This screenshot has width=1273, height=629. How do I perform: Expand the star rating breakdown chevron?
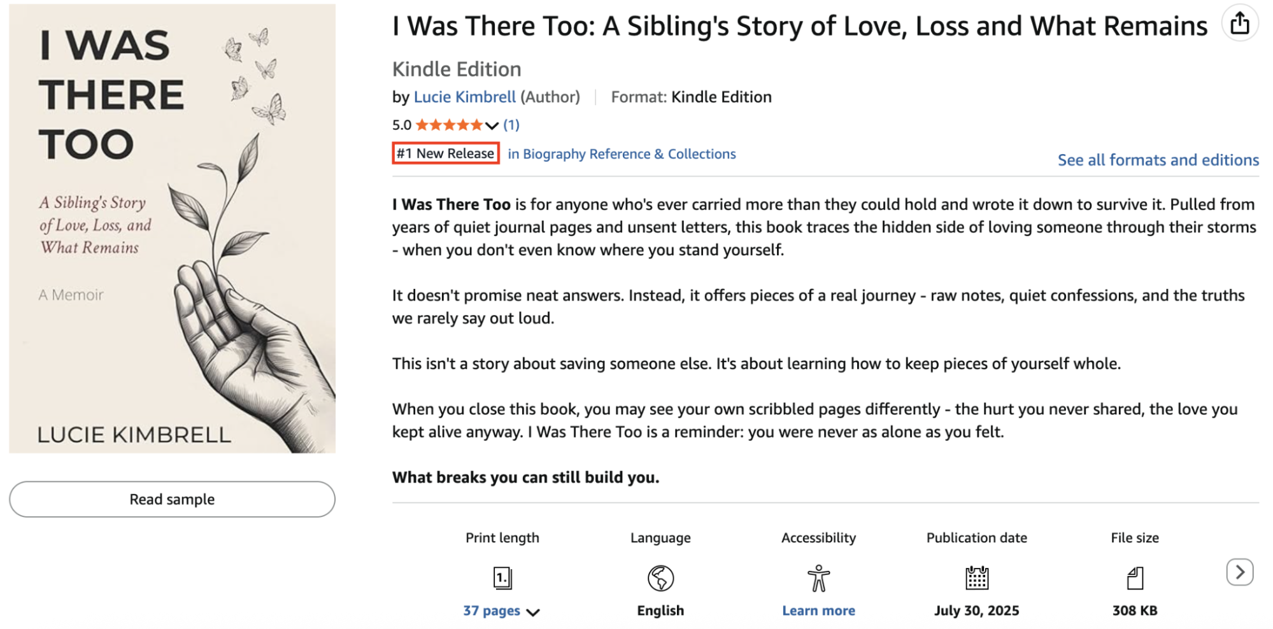tap(492, 125)
